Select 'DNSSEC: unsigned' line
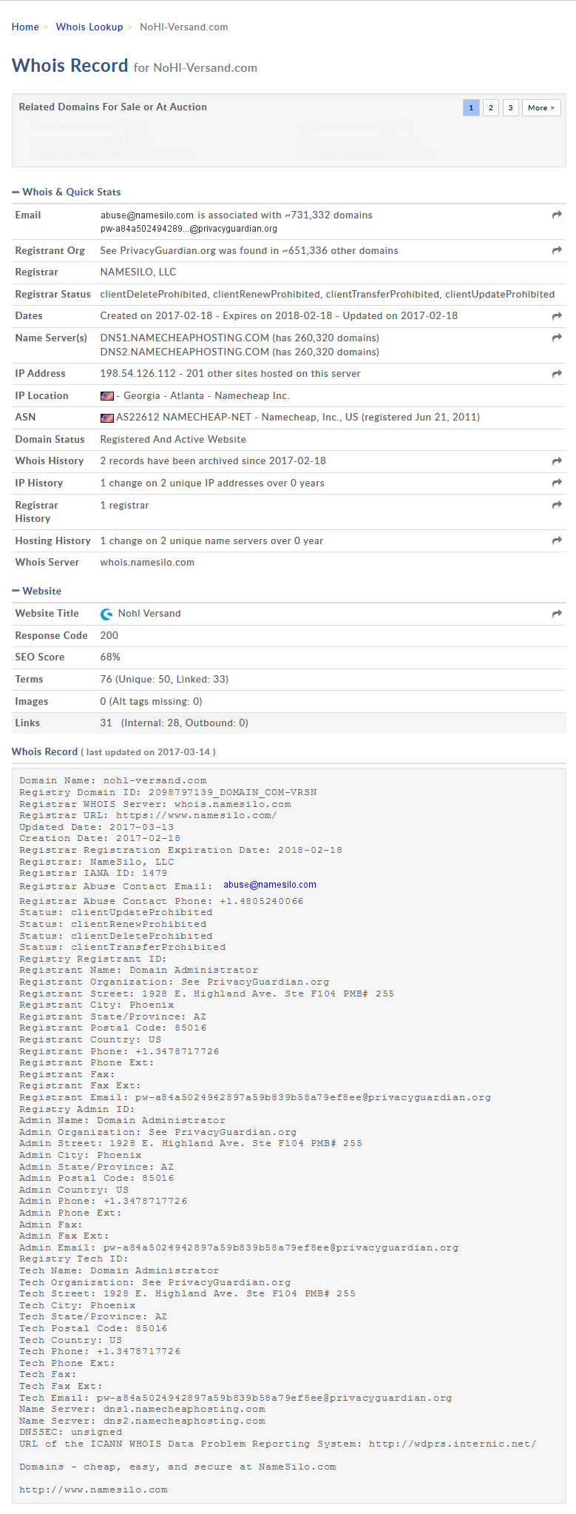576x1514 pixels. click(71, 1432)
